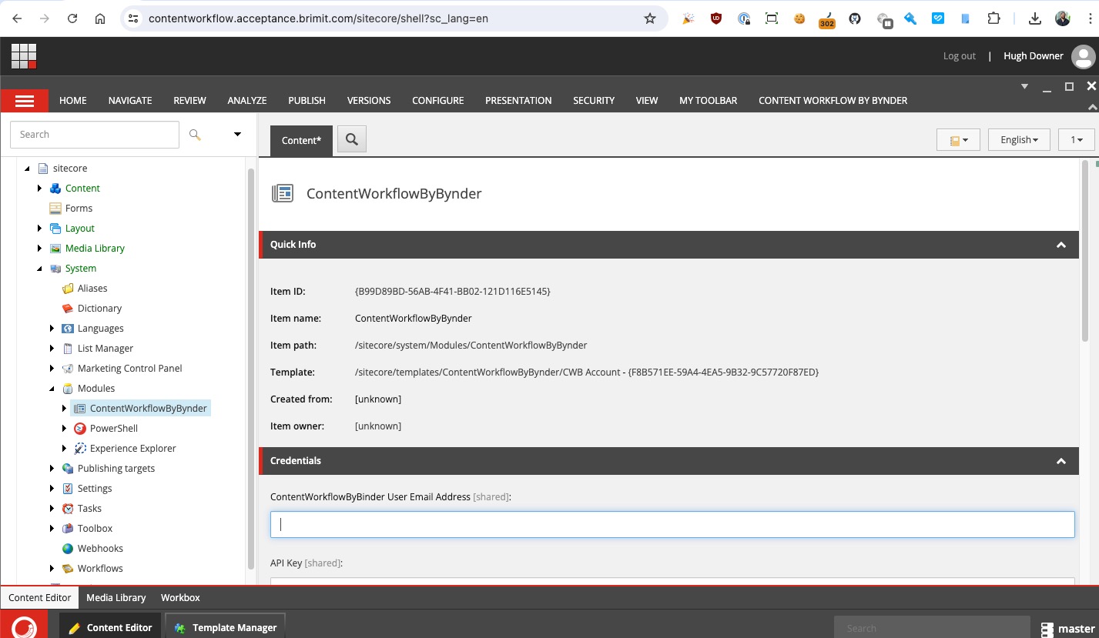Click the Hugh Downer user name
1099x638 pixels.
pos(1033,56)
